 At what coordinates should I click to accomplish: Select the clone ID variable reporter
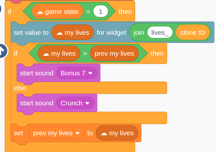192,33
